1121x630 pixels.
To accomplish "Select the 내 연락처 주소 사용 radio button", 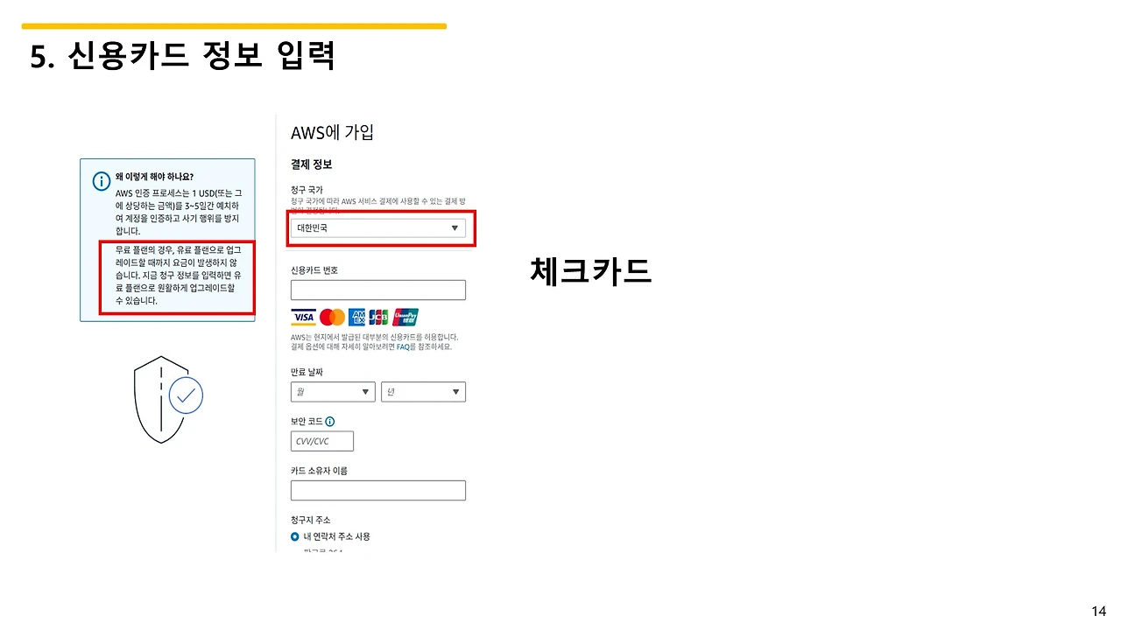I will click(294, 536).
